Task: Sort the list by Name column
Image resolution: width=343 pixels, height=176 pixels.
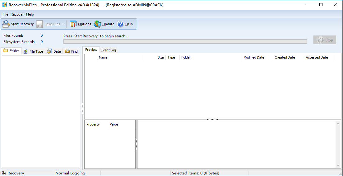Action: pos(121,57)
